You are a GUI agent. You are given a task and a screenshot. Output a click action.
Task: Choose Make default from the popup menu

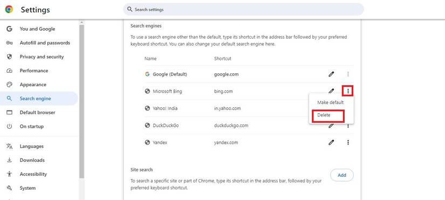tap(330, 102)
